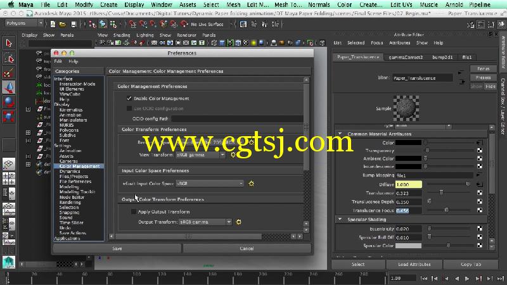Toggle Use OCIO configuration checkbox
Screen dimensions: 507x285
[x=129, y=108]
